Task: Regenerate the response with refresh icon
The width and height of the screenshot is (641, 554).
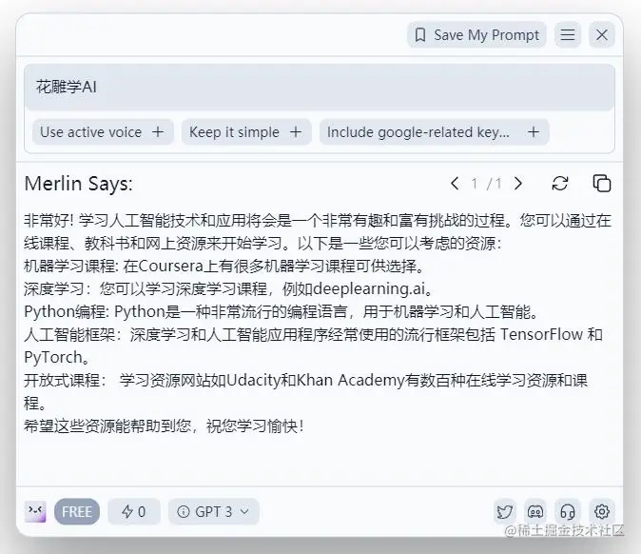Action: 560,184
